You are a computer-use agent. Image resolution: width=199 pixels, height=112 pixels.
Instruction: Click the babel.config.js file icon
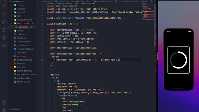tap(15, 60)
